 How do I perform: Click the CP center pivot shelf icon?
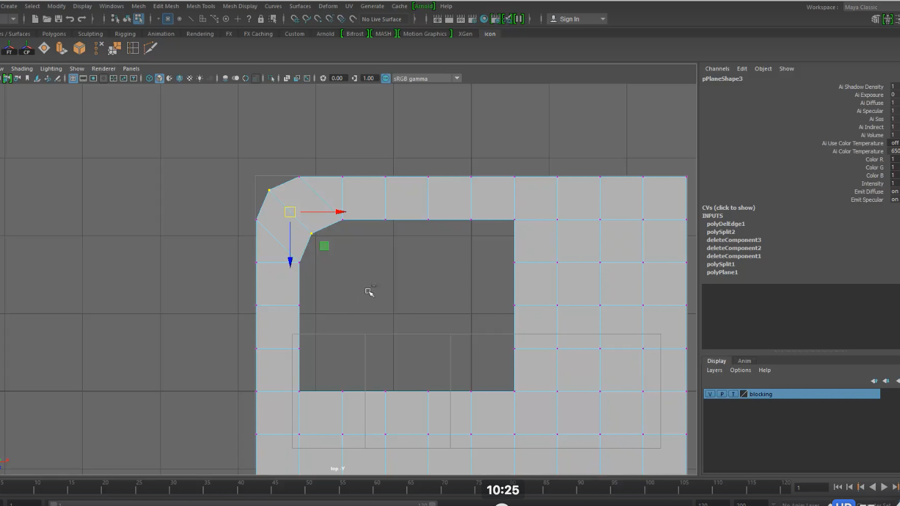click(27, 48)
